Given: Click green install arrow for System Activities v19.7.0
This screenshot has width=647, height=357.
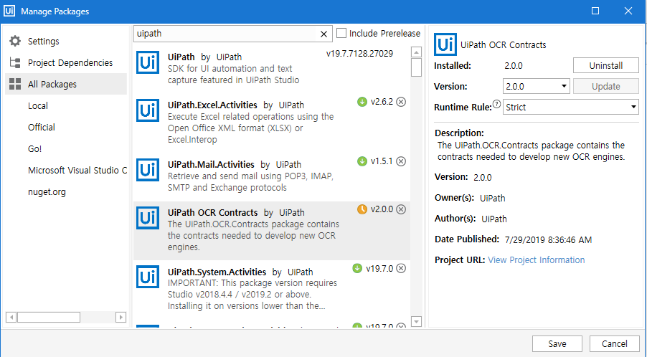Looking at the screenshot, I should tap(357, 268).
